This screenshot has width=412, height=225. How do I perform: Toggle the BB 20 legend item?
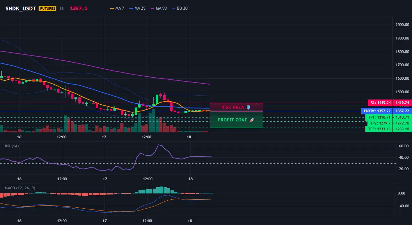tap(180, 8)
